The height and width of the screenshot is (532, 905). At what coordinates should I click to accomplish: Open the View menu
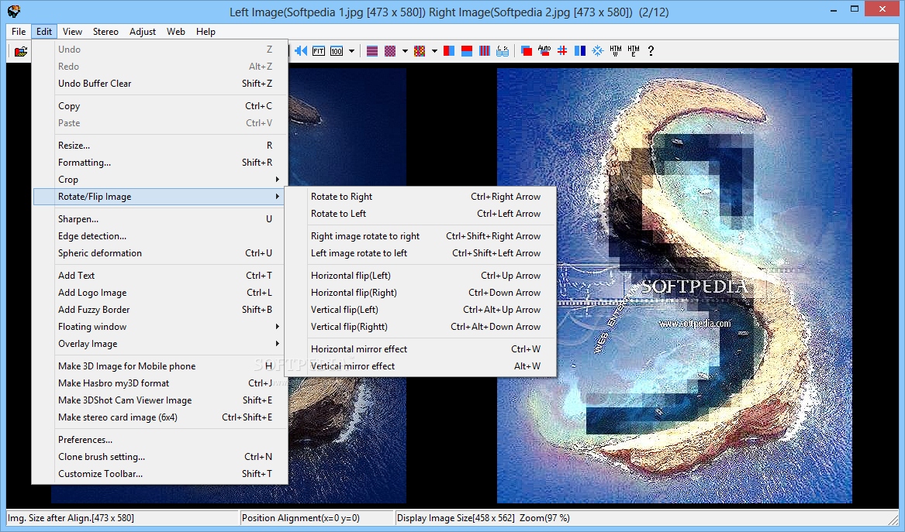click(x=72, y=32)
